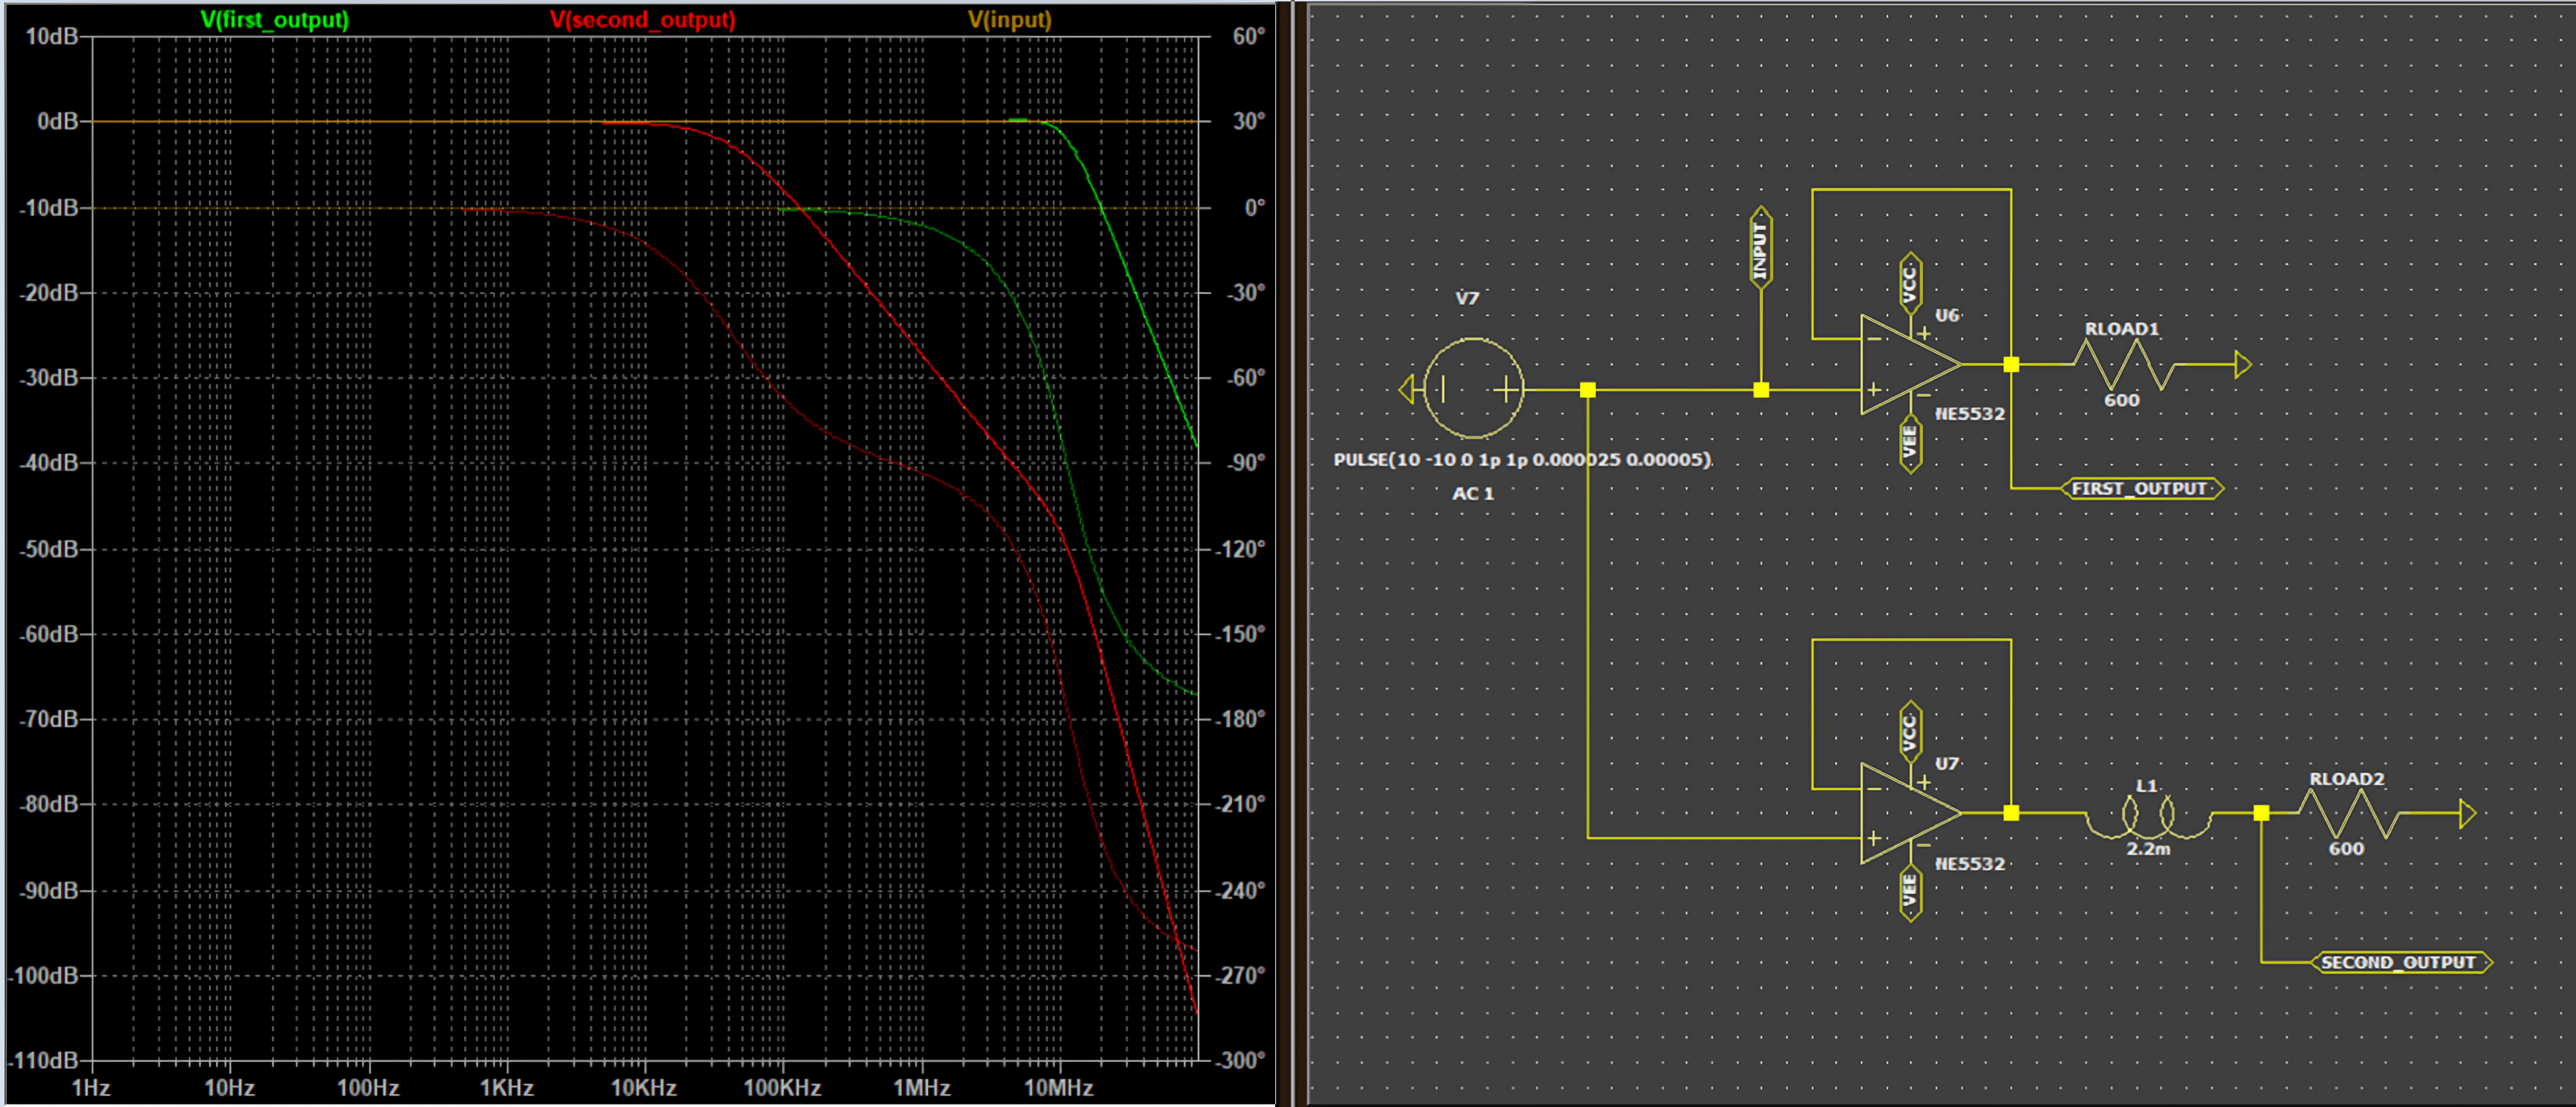Click the AC 1 source parameter text

pos(1473,493)
